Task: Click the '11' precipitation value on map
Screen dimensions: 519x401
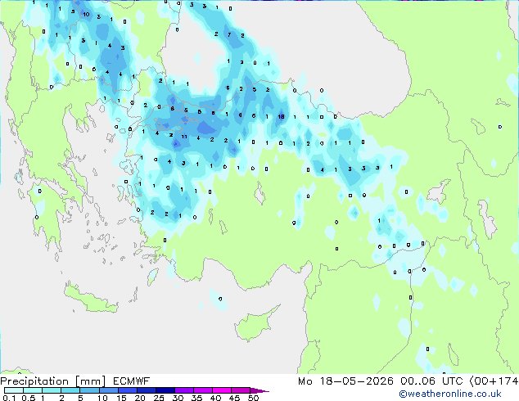Action: point(184,137)
